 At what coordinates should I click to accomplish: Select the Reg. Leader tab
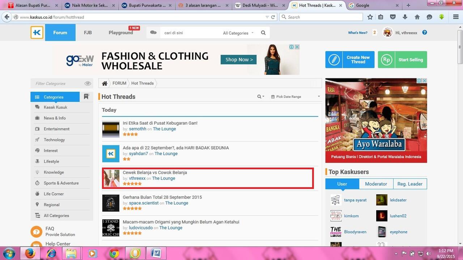410,184
